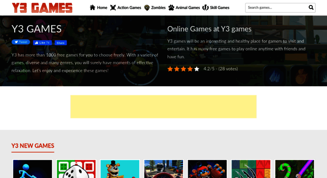Focus the Search games input field

(276, 8)
